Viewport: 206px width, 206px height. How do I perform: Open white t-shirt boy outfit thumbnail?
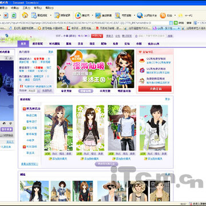122,128
